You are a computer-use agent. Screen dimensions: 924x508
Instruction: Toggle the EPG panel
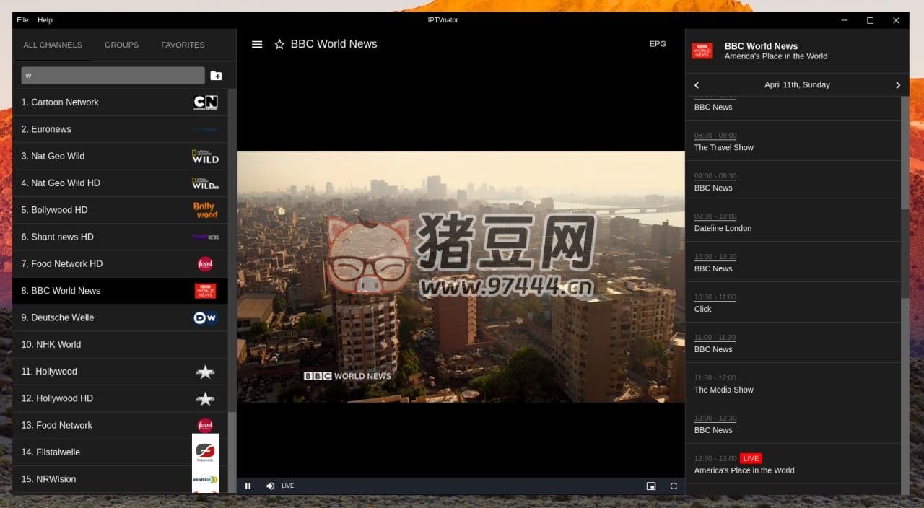[x=658, y=44]
